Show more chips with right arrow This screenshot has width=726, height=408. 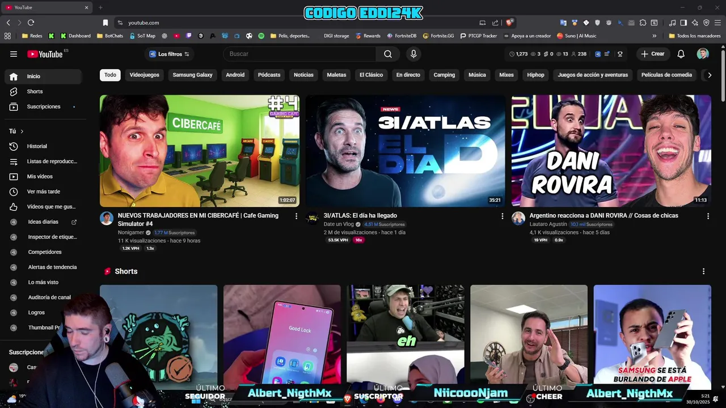(708, 75)
